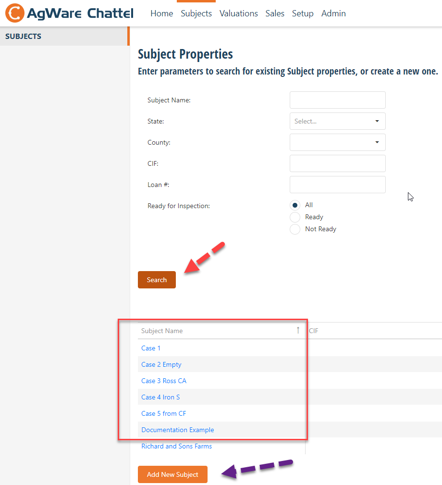Viewport: 442px width, 485px height.
Task: Click the Search button
Action: click(x=157, y=280)
